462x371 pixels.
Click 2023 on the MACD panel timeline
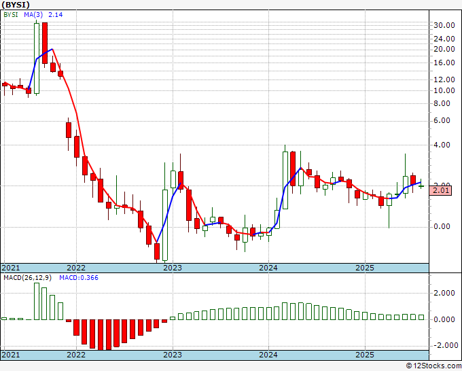173,355
